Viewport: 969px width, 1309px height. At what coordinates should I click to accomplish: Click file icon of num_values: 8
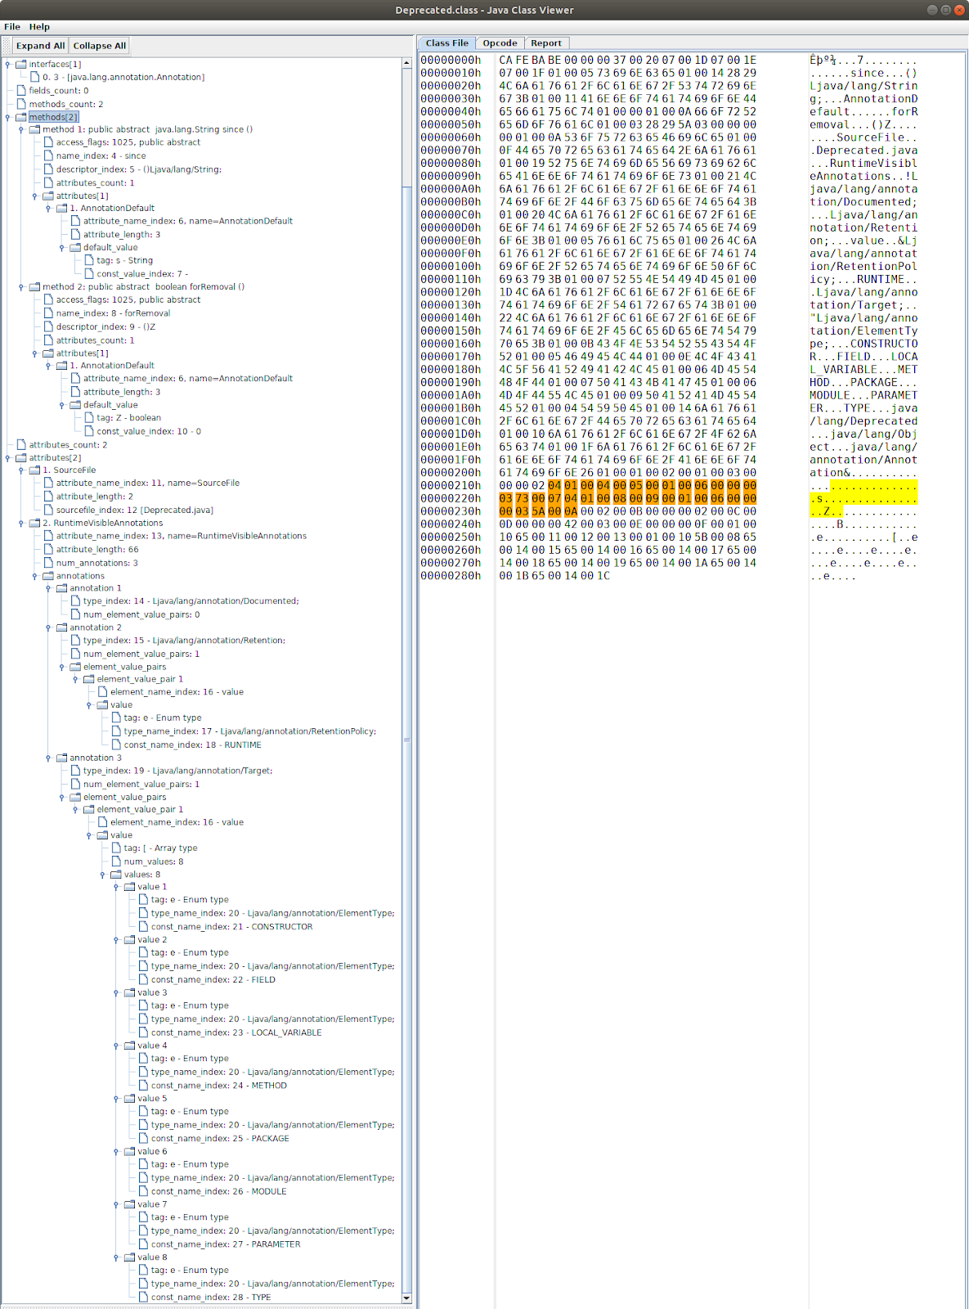point(116,861)
